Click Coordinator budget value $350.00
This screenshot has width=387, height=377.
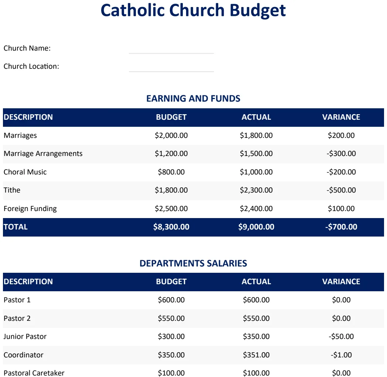click(171, 355)
